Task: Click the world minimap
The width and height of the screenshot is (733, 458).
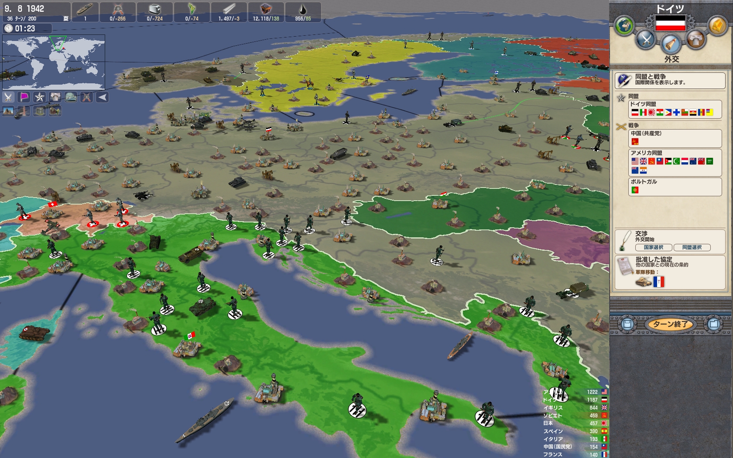Action: [54, 62]
